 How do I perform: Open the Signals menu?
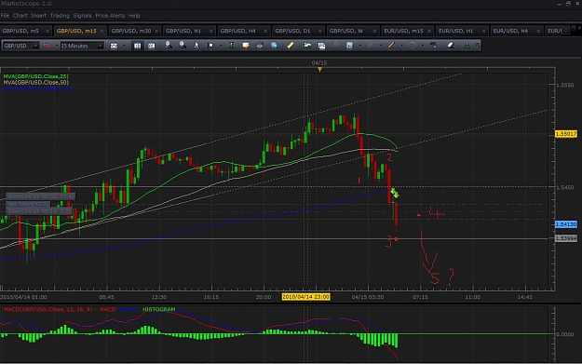(x=82, y=16)
